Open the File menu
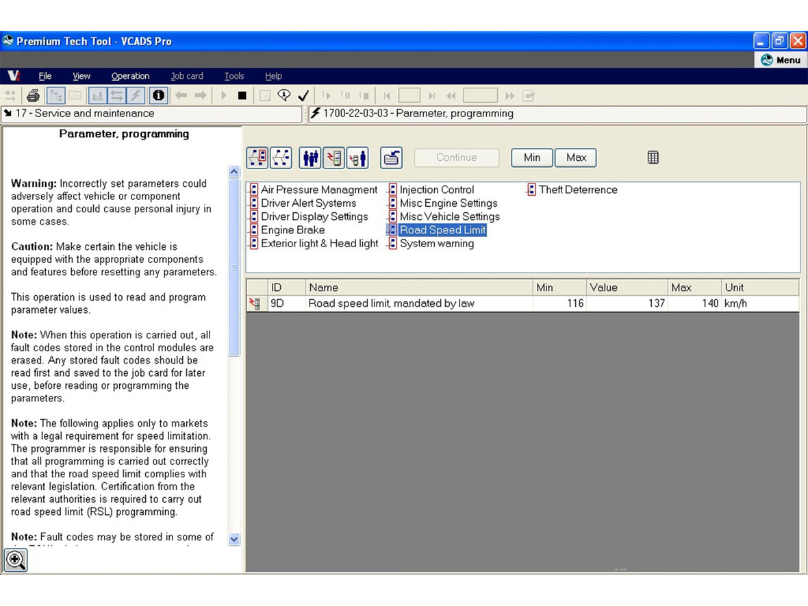The width and height of the screenshot is (808, 606). [45, 76]
